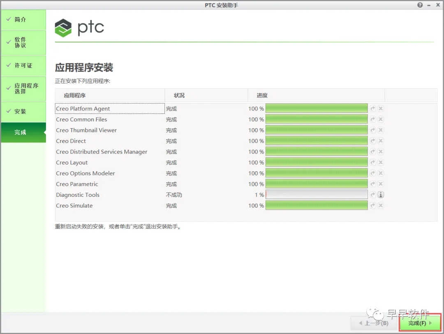This screenshot has width=444, height=334.
Task: Select the 完成 step in sidebar
Action: point(23,132)
